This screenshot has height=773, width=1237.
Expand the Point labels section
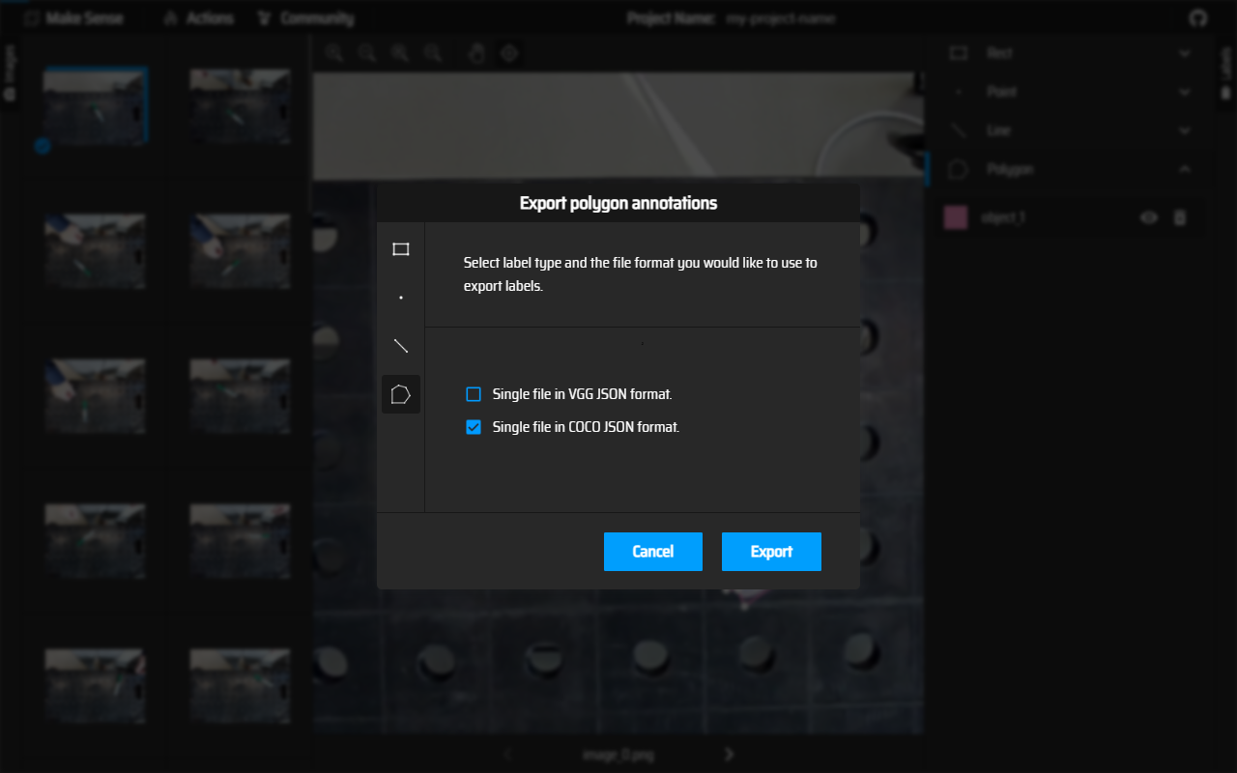pyautogui.click(x=1185, y=92)
